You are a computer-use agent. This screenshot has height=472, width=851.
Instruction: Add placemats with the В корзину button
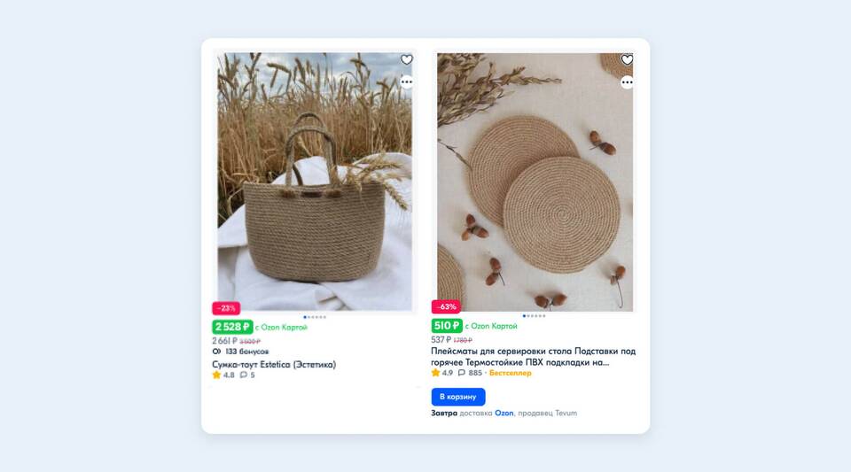tap(458, 397)
